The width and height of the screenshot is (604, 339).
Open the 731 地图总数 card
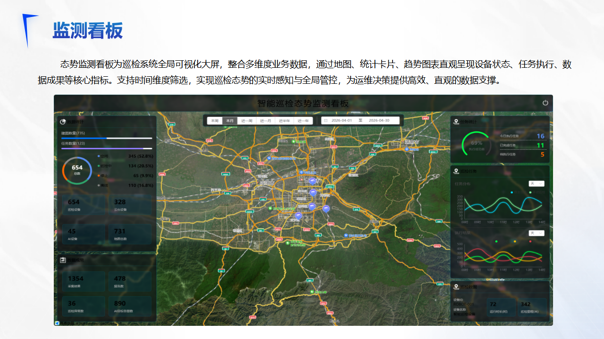pos(130,234)
